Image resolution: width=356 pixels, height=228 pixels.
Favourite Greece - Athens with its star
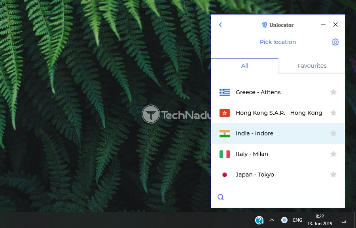click(333, 92)
